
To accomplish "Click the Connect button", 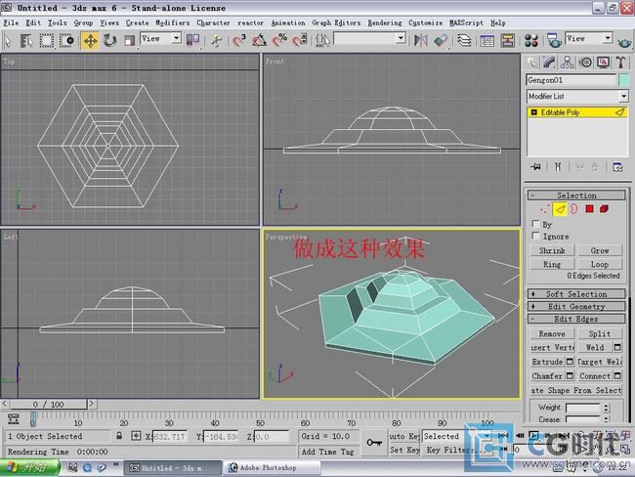I will pos(595,376).
